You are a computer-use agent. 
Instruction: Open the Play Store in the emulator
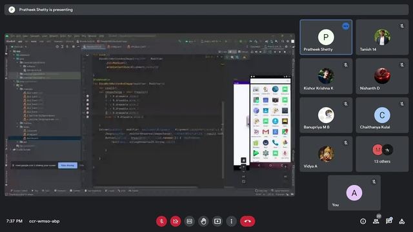point(256,153)
